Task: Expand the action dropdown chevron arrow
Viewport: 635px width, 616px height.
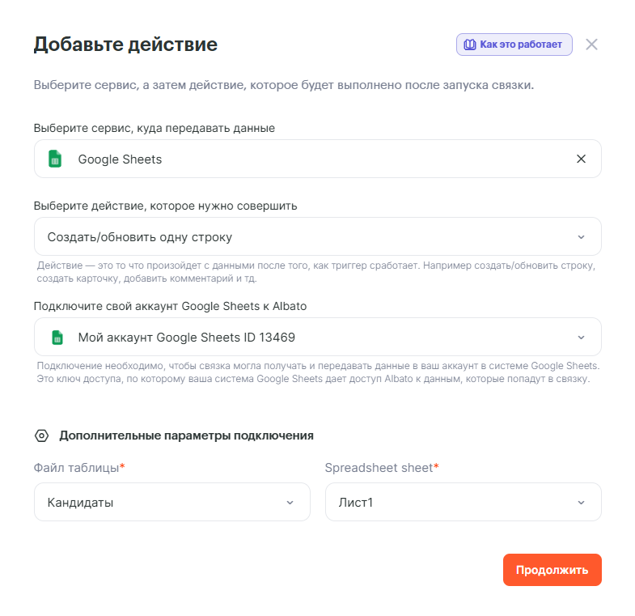Action: click(x=581, y=237)
